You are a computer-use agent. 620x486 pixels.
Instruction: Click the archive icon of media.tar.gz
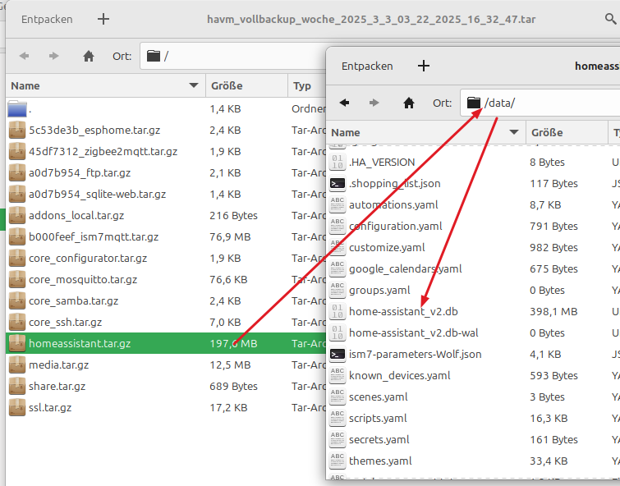17,364
